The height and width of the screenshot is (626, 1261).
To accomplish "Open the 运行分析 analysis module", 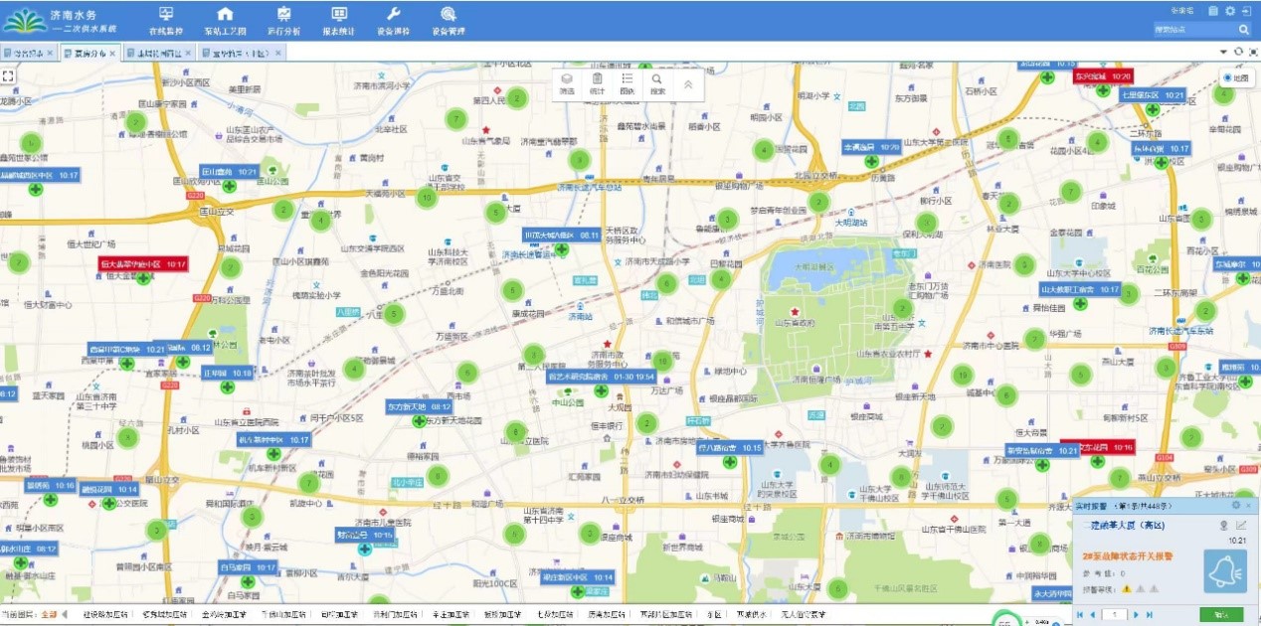I will tap(283, 20).
